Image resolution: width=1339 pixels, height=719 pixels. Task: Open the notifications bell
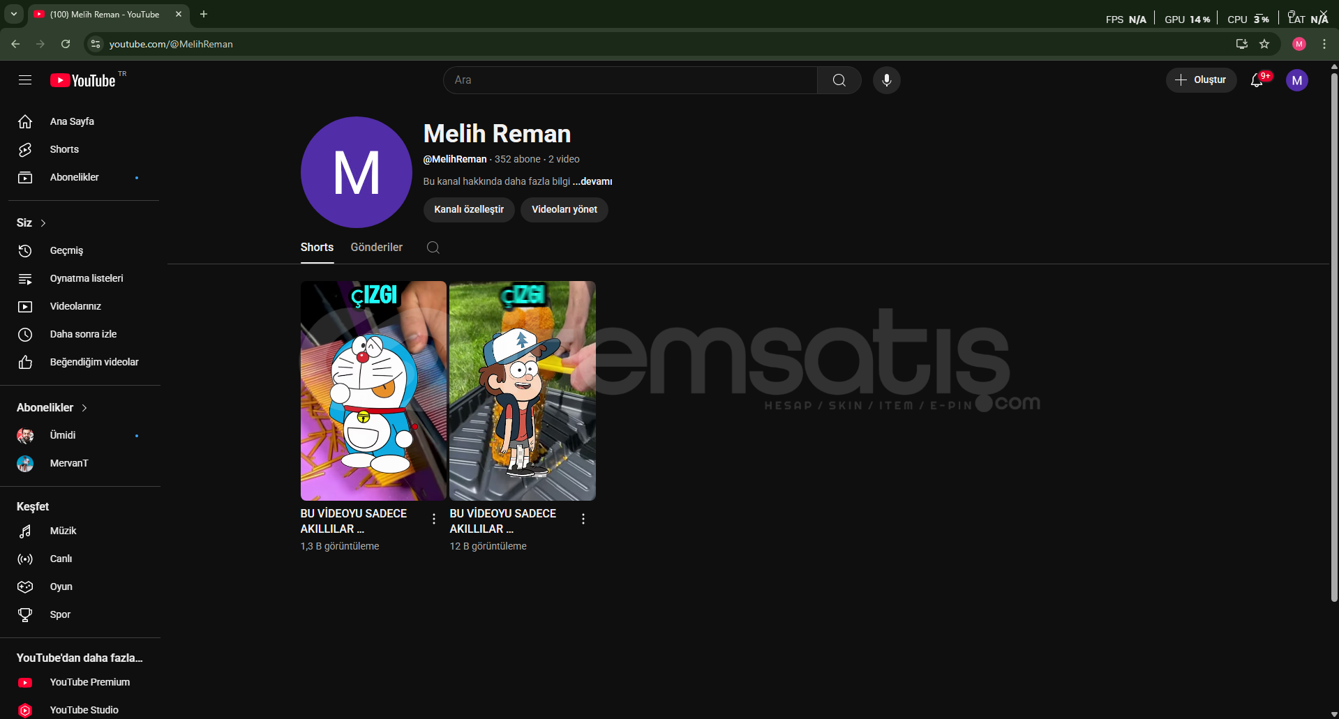1257,80
